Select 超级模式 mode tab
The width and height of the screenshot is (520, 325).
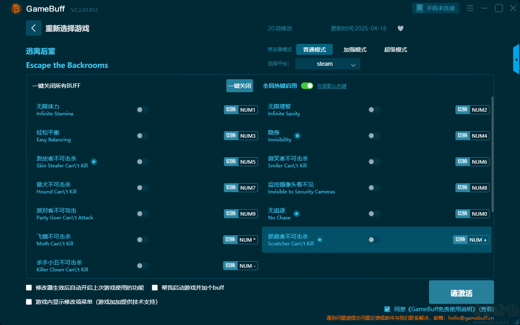[x=396, y=50]
